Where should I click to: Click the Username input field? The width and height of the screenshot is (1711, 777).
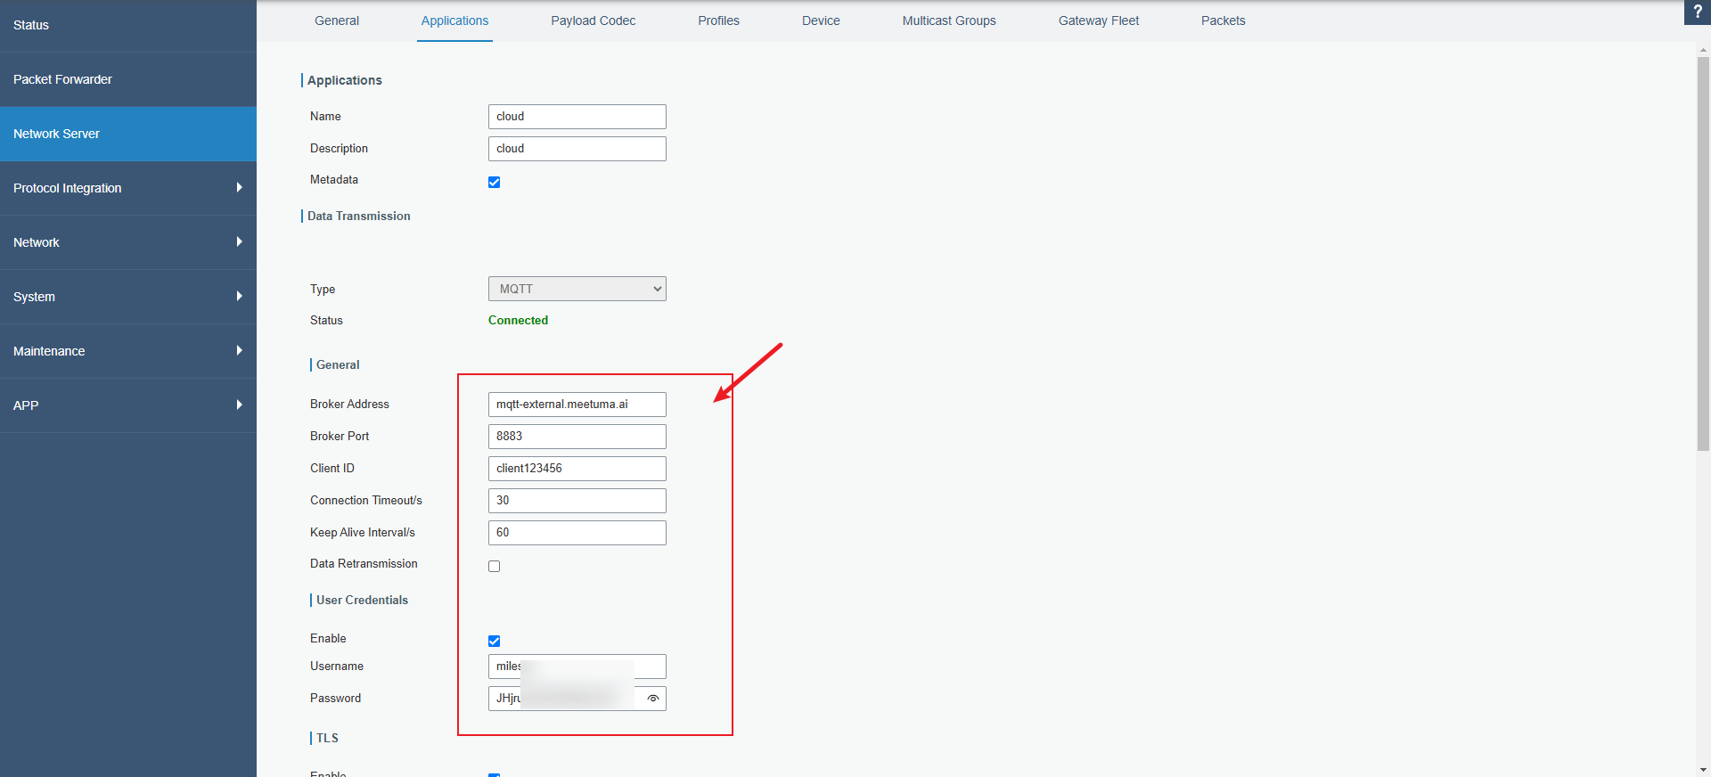(577, 667)
